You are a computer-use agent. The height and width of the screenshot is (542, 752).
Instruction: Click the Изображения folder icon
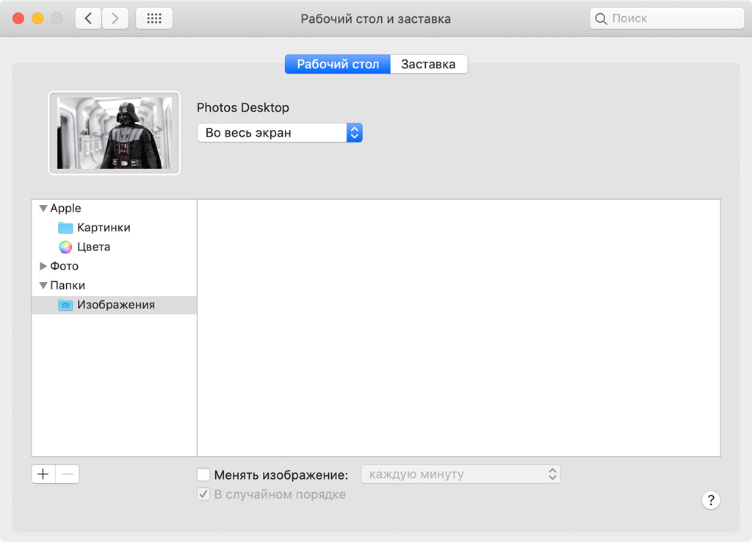(x=65, y=305)
